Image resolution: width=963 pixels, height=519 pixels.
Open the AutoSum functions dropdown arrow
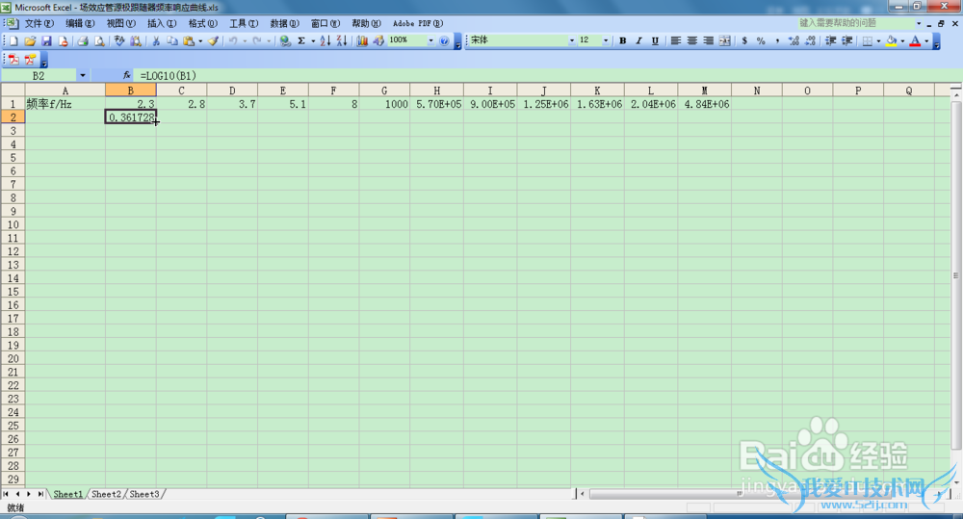[x=313, y=41]
